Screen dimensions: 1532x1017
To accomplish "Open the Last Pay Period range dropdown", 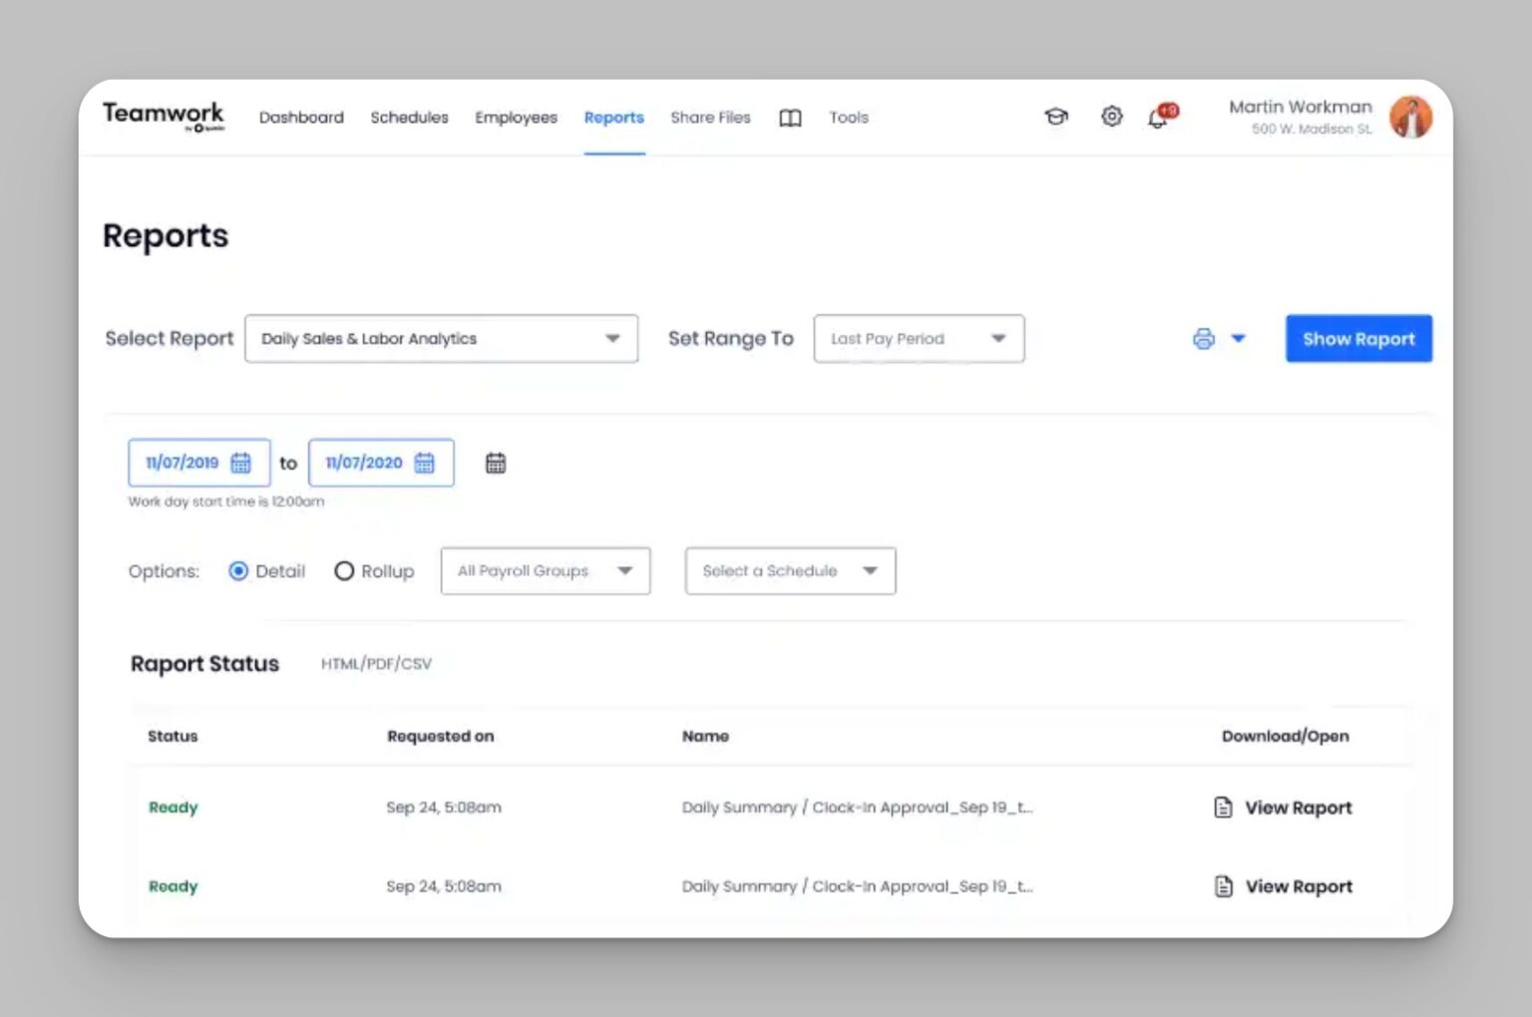I will click(918, 339).
